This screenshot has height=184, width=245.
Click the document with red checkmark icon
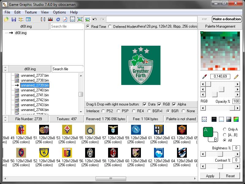(65, 19)
